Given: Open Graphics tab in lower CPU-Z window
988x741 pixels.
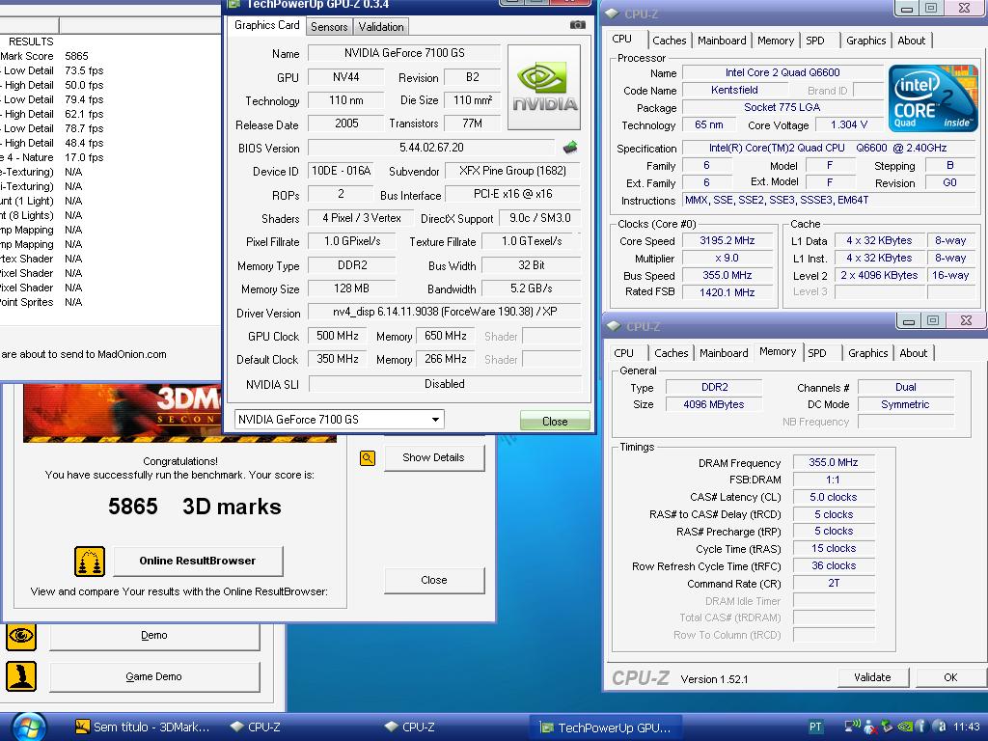Looking at the screenshot, I should point(868,353).
